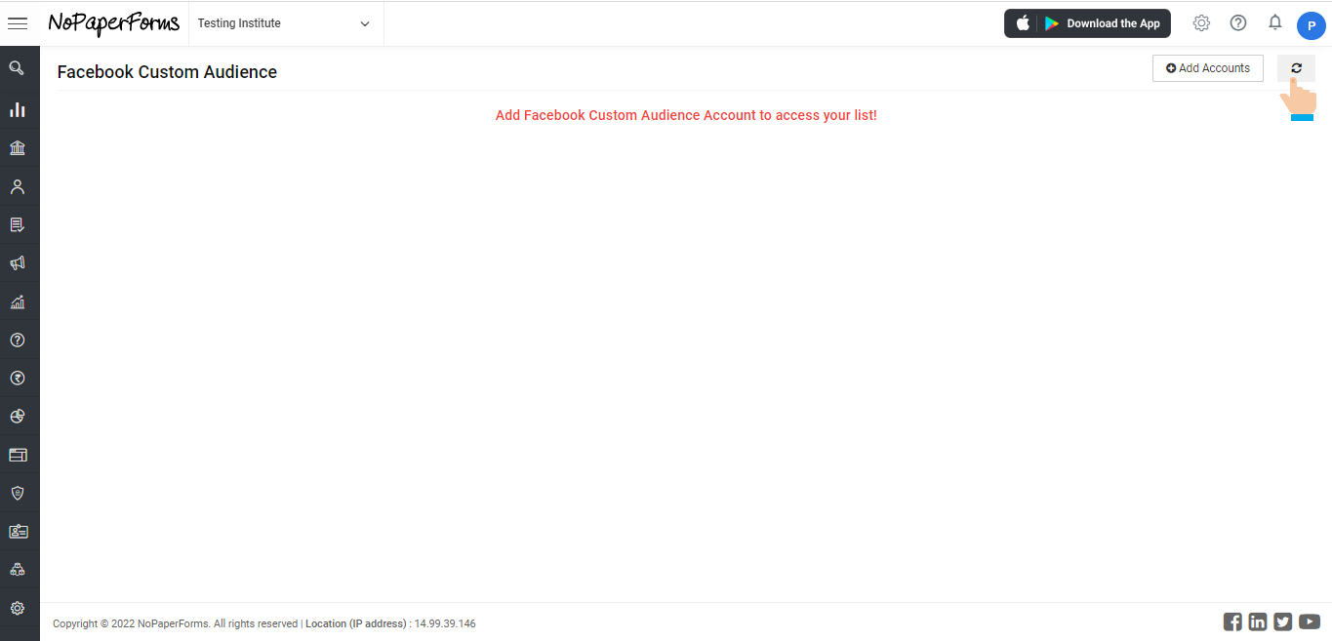Click the question mark icon in sidebar

[x=17, y=341]
